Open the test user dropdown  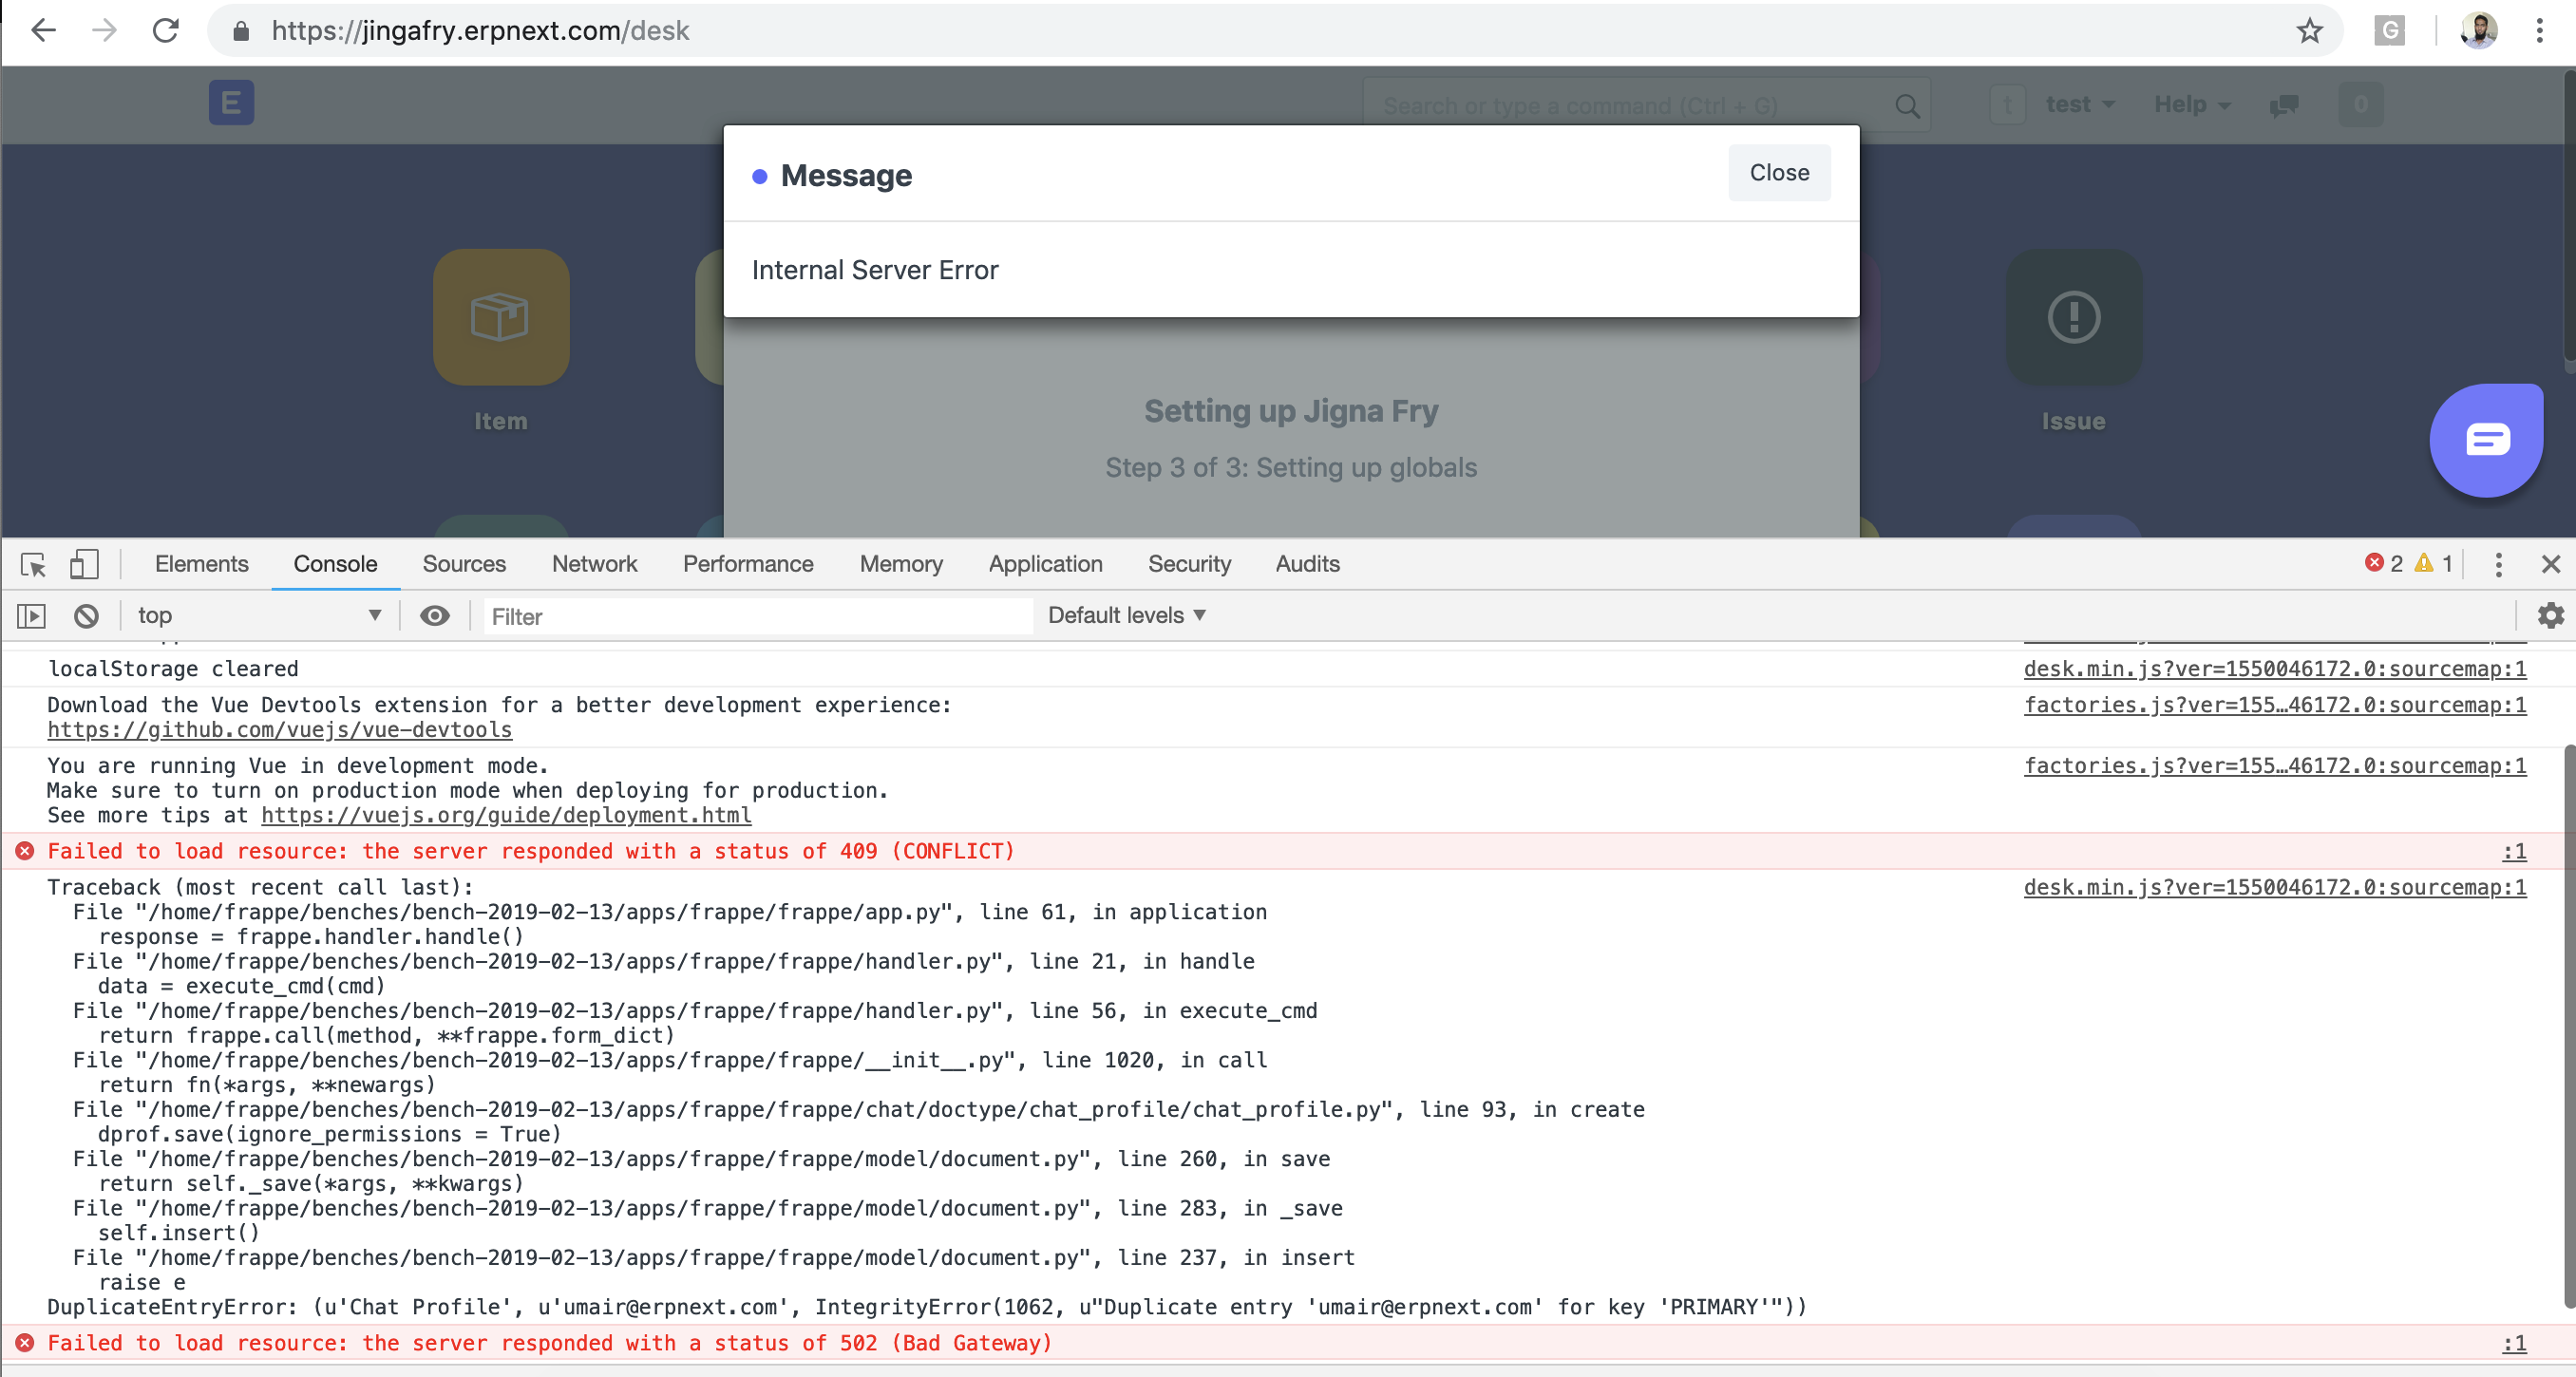click(x=2080, y=105)
